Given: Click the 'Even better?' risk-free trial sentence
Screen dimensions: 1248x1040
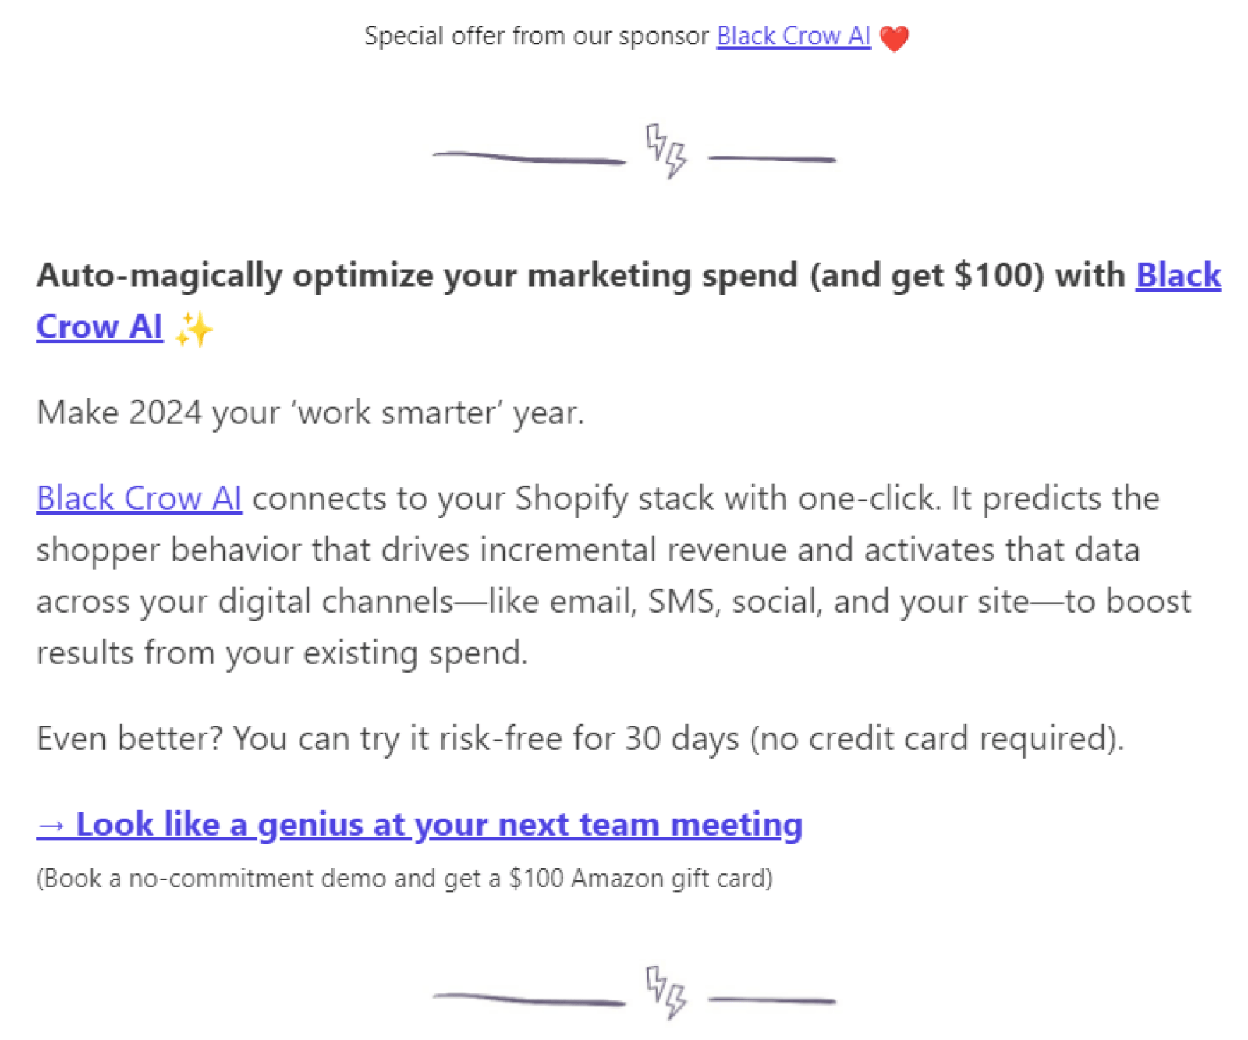Looking at the screenshot, I should [580, 738].
